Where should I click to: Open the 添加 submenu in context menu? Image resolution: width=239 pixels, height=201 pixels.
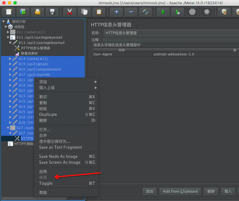coord(66,82)
